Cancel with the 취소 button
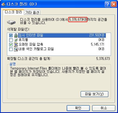 104,108
